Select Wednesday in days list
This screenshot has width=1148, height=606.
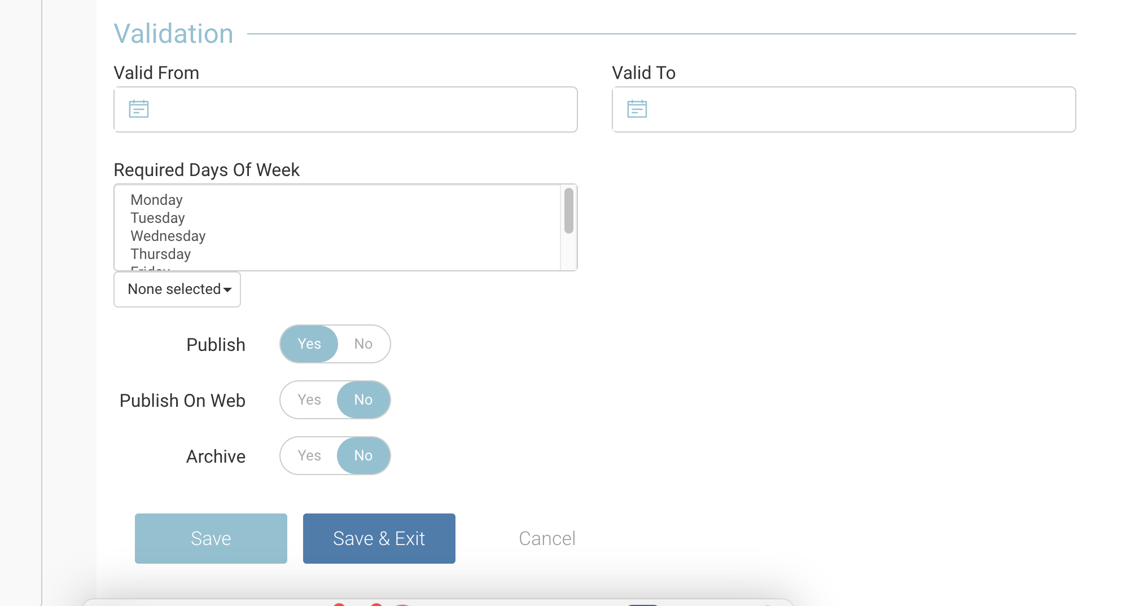[x=168, y=236]
